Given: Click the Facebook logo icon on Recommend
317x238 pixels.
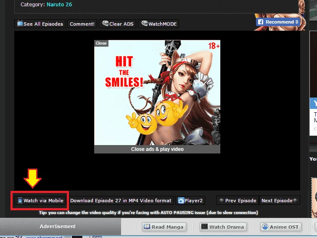Looking at the screenshot, I should click(x=260, y=22).
